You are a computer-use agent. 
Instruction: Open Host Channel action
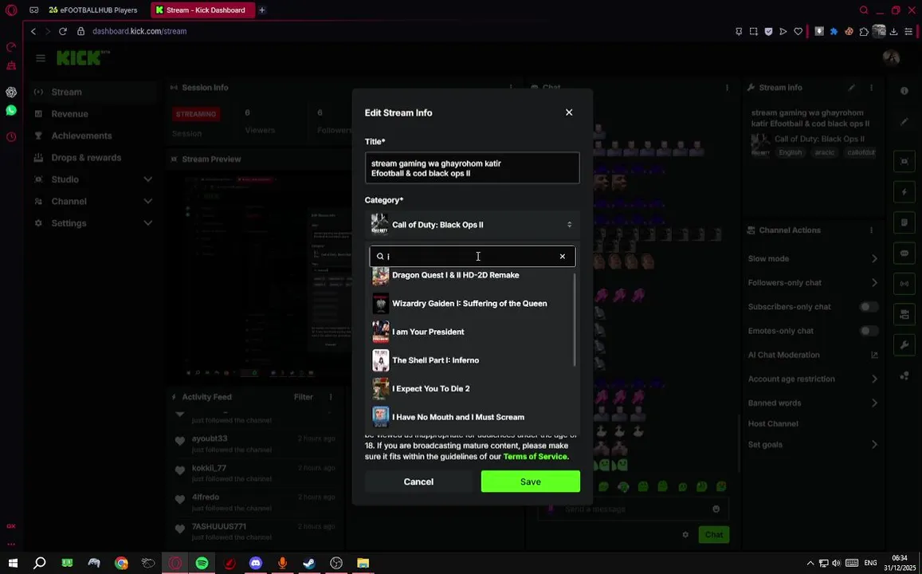[x=773, y=424]
